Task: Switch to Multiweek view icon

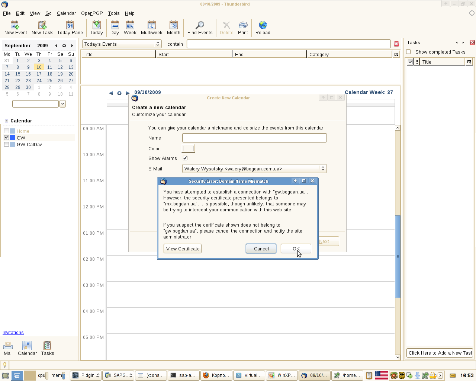Action: click(152, 25)
